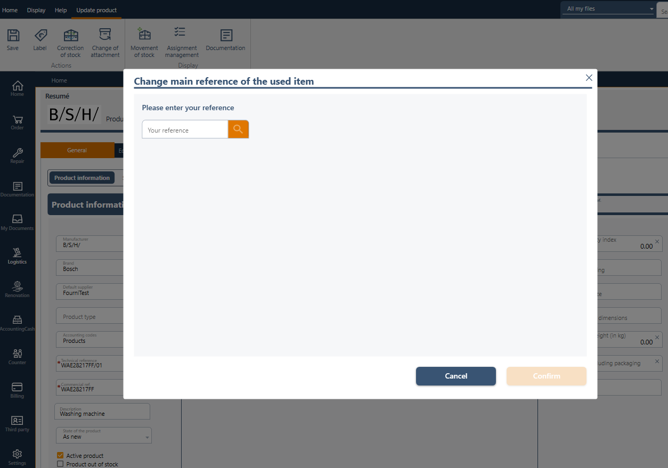This screenshot has height=468, width=668.
Task: Click the orange search magnifier button
Action: point(238,129)
